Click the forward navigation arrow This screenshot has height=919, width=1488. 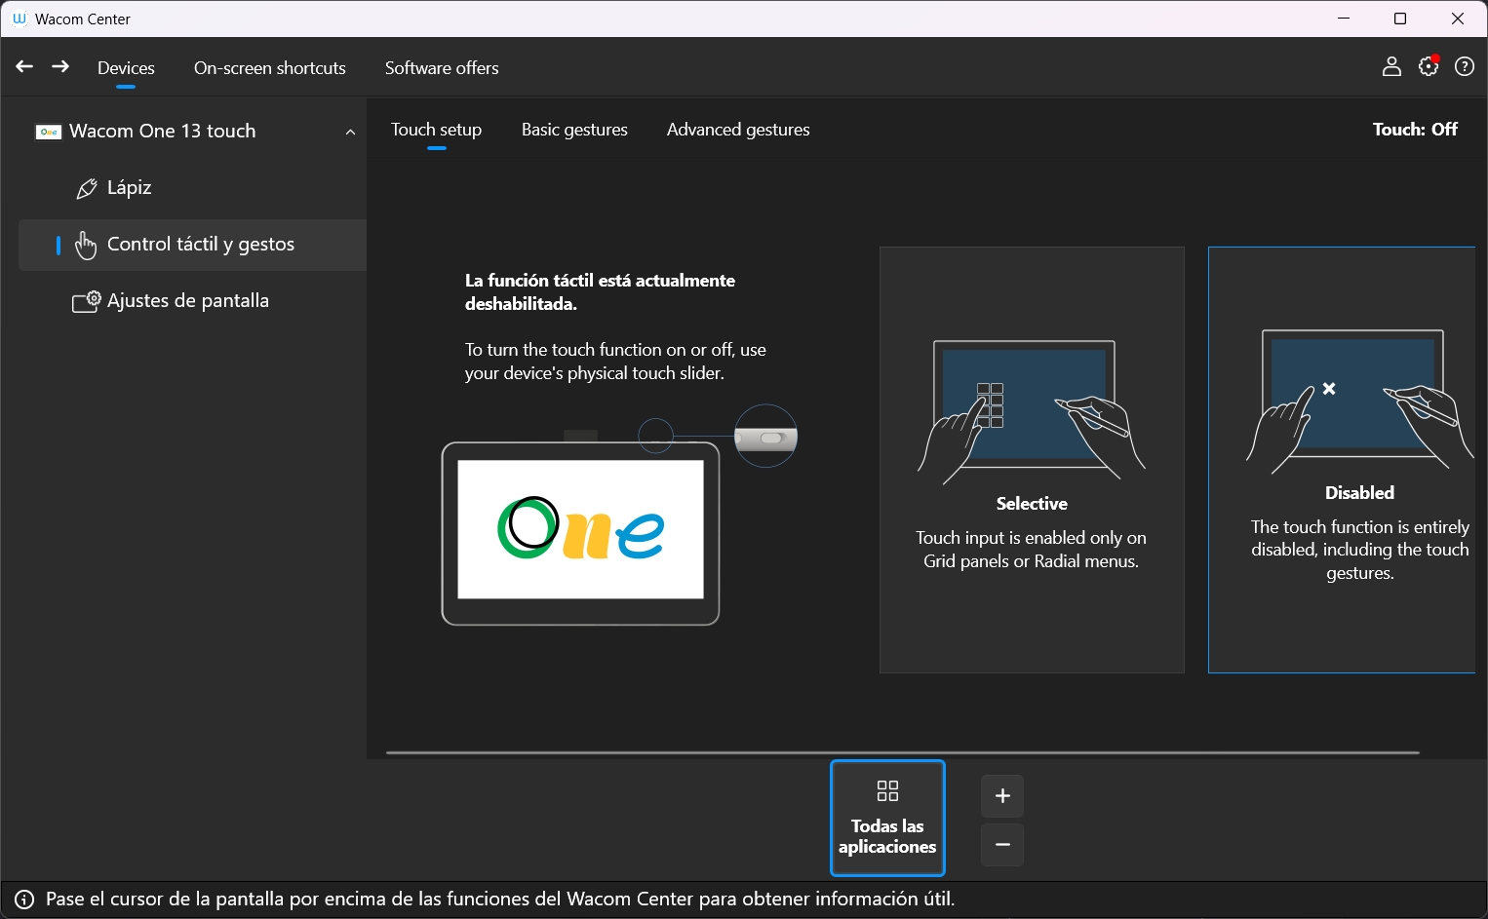(x=60, y=67)
